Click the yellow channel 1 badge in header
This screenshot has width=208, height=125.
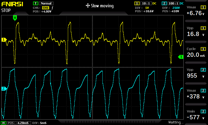[x=136, y=4]
